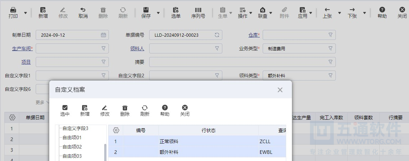Go to next record with 下张
The width and height of the screenshot is (409, 161).
coord(352,13)
